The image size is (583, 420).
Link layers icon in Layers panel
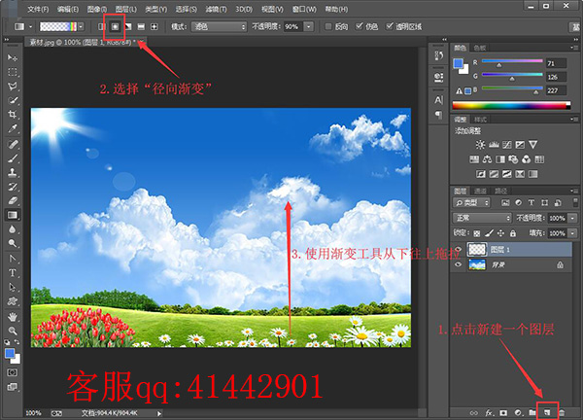pos(474,413)
